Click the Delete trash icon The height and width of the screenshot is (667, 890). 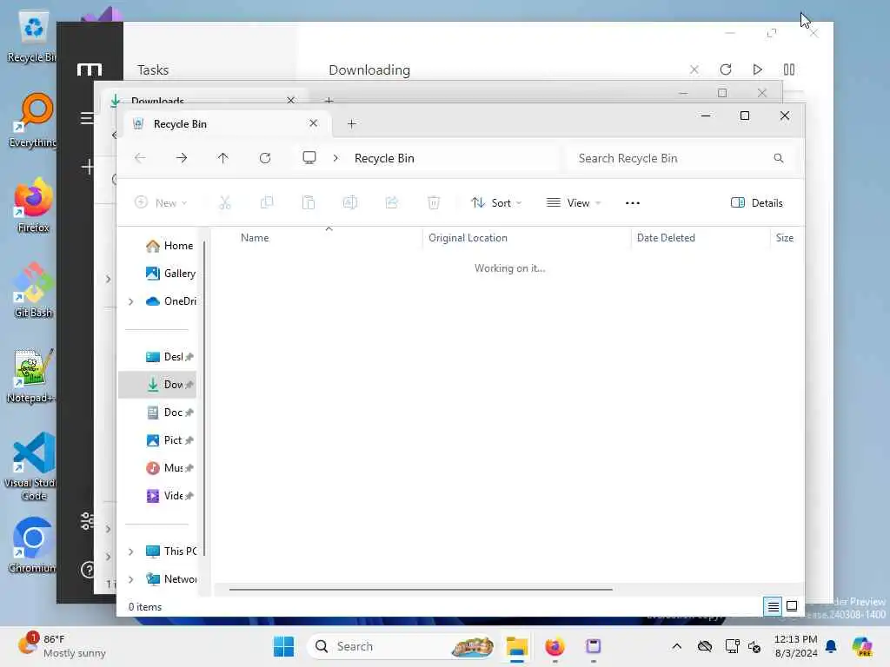point(434,202)
